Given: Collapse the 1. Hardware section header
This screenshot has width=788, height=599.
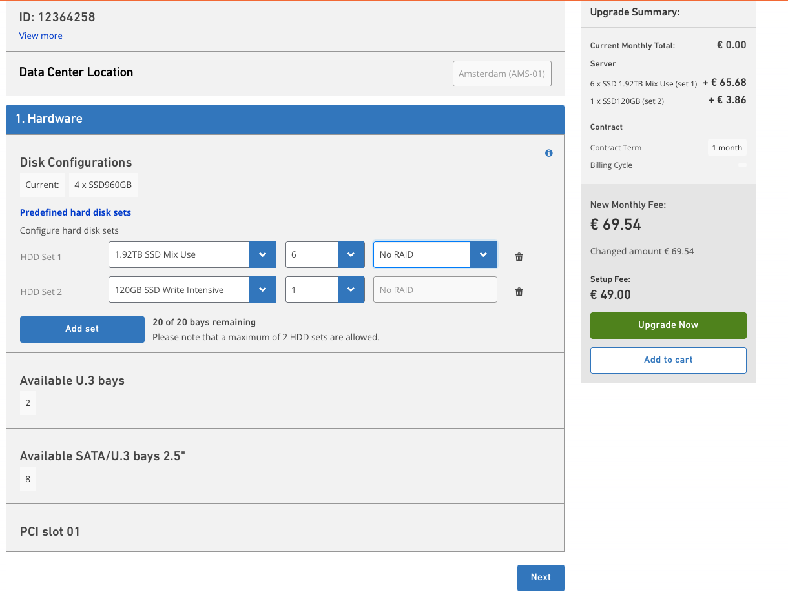Looking at the screenshot, I should coord(285,119).
